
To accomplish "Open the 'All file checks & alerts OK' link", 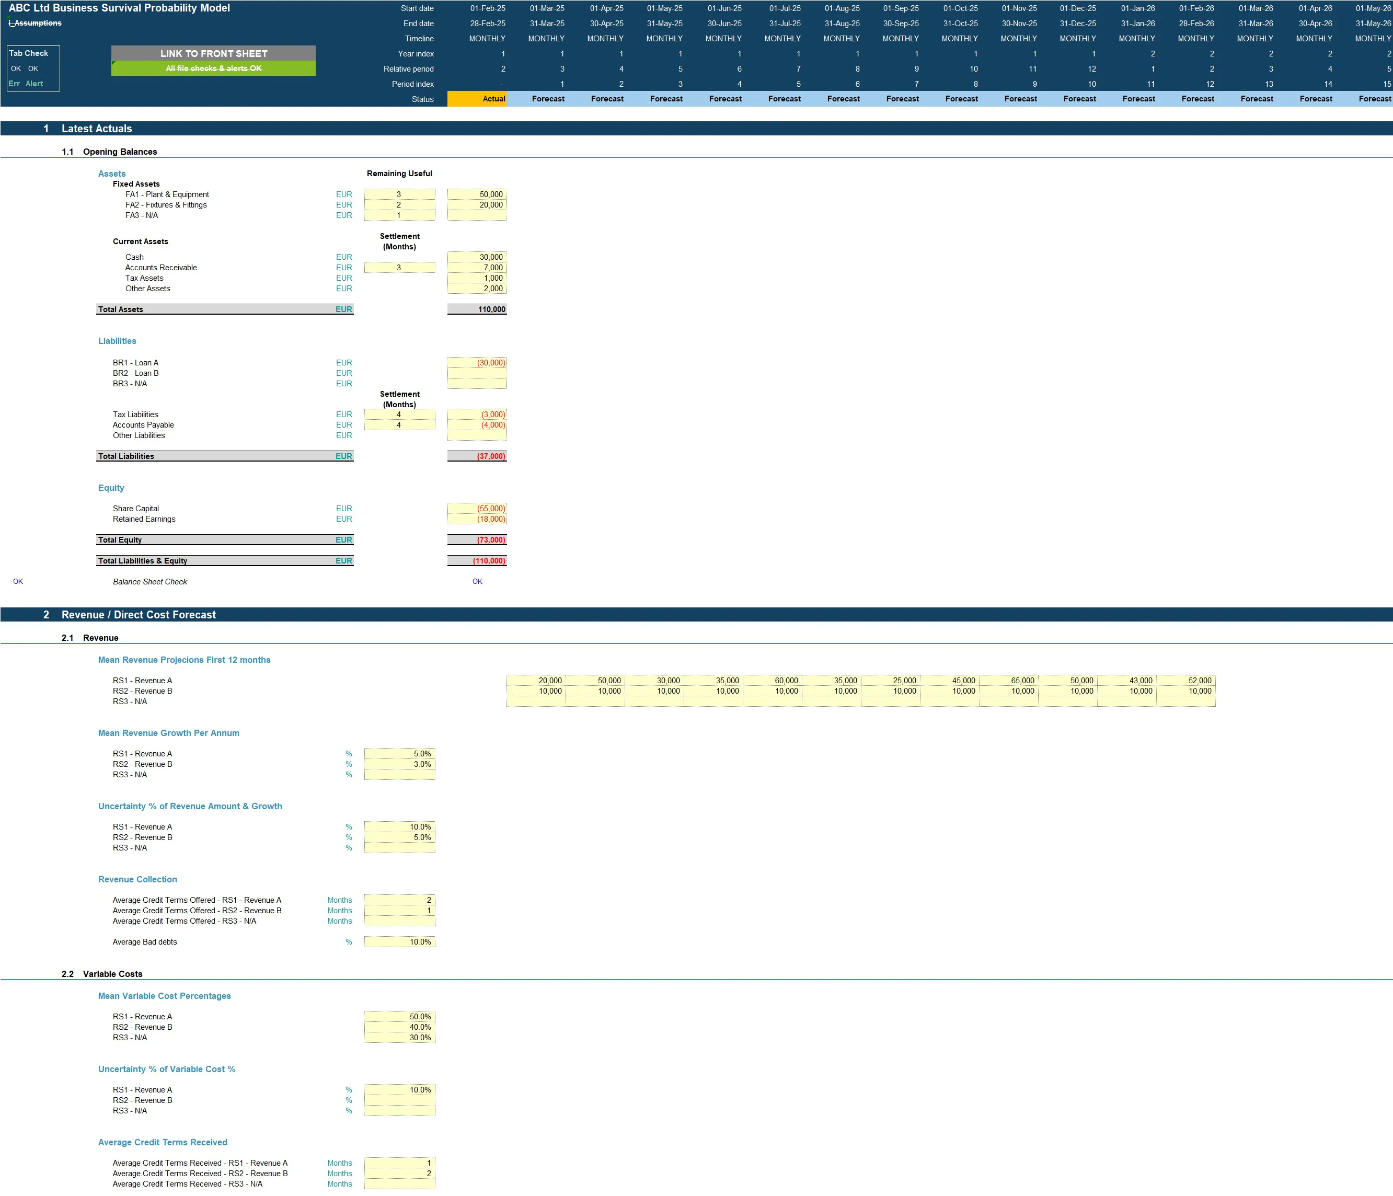I will 213,68.
